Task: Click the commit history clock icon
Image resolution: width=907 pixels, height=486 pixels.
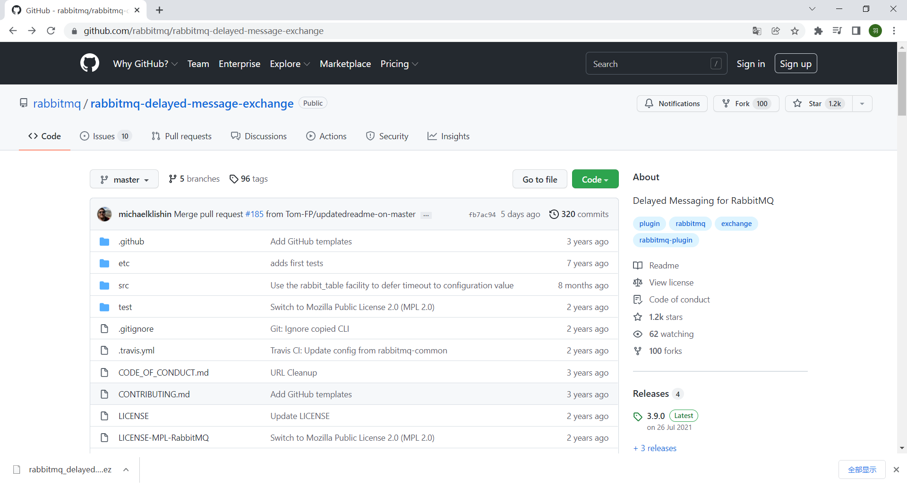Action: [x=554, y=214]
